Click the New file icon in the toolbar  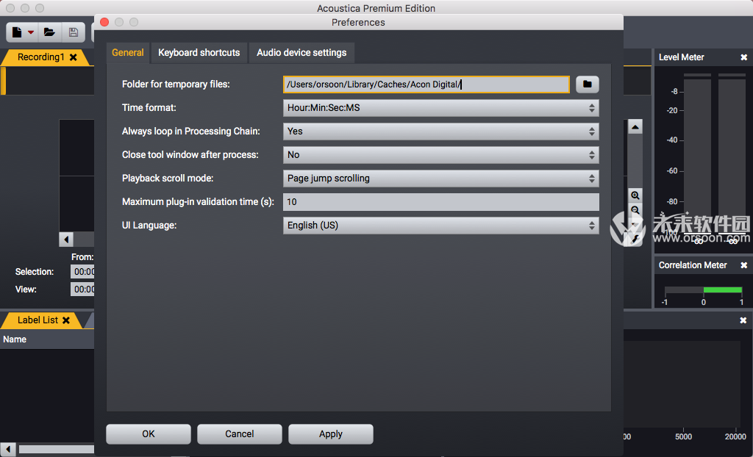pos(17,32)
